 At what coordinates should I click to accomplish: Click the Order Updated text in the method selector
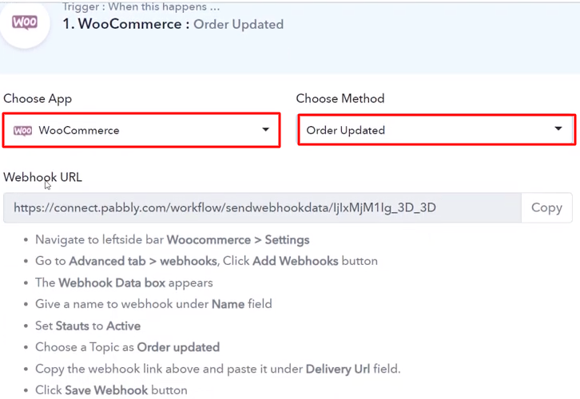pyautogui.click(x=346, y=130)
